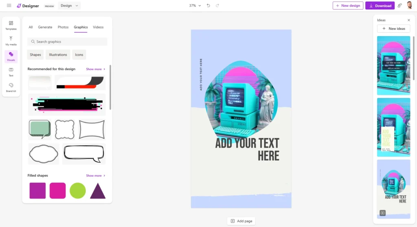Open the 37% zoom level dropdown

point(195,6)
